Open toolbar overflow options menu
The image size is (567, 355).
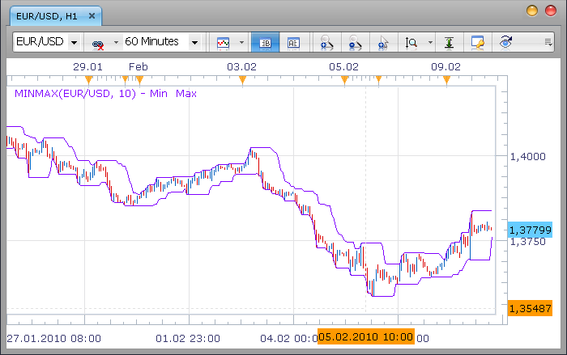[x=548, y=43]
